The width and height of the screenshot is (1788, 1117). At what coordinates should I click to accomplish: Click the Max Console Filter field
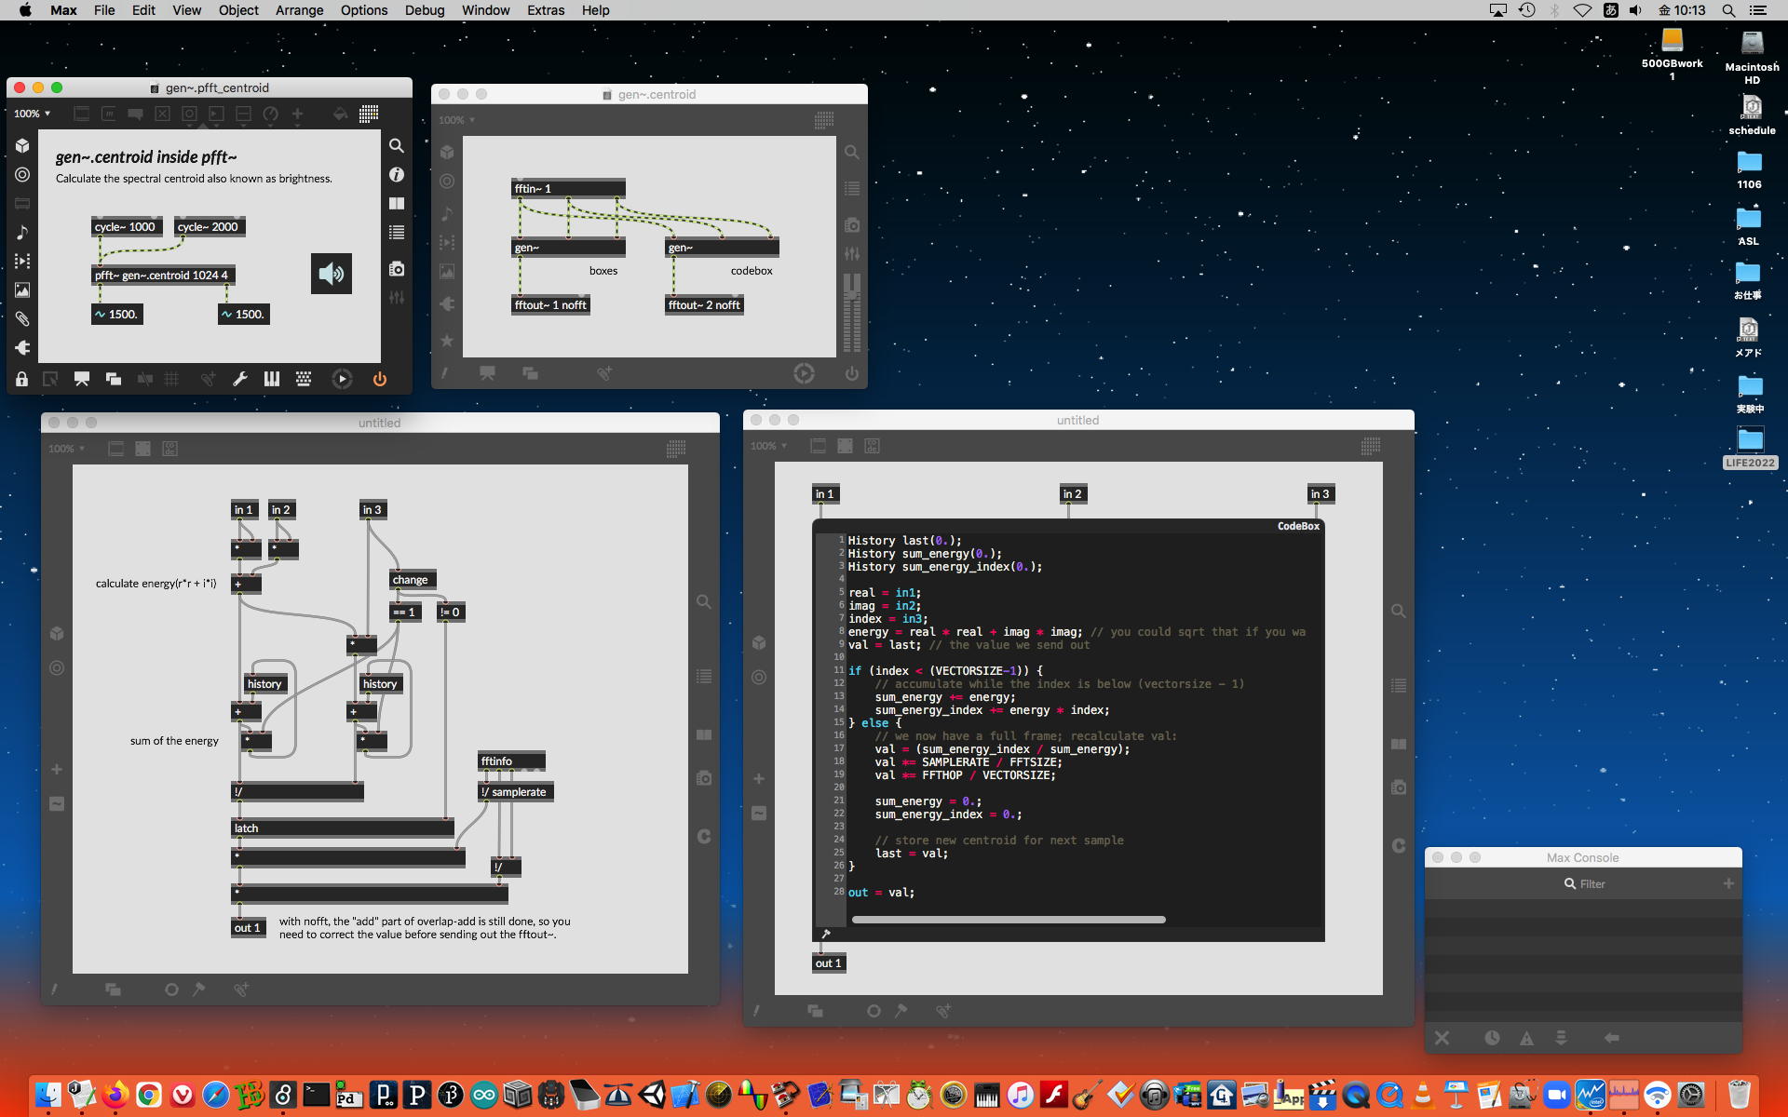pyautogui.click(x=1592, y=883)
